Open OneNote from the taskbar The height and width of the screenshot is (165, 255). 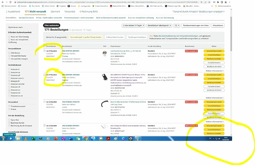click(63, 138)
